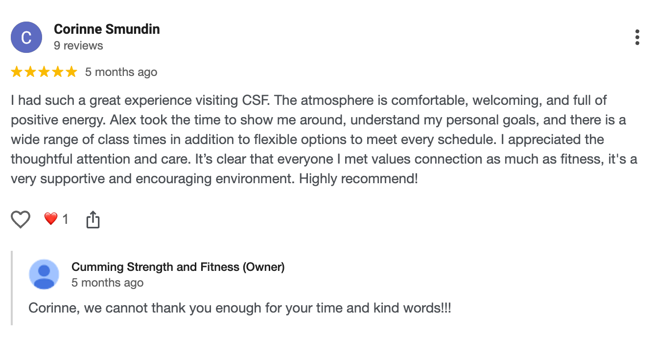Viewport: 655px width, 338px height.
Task: Click the red heart reaction emoji
Action: click(51, 219)
